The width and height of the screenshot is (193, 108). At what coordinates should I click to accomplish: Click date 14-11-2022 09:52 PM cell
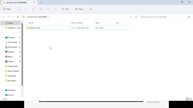[x=80, y=28]
